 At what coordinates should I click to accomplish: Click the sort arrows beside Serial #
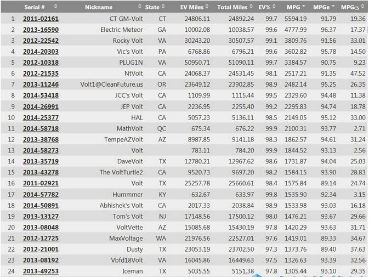55,7
